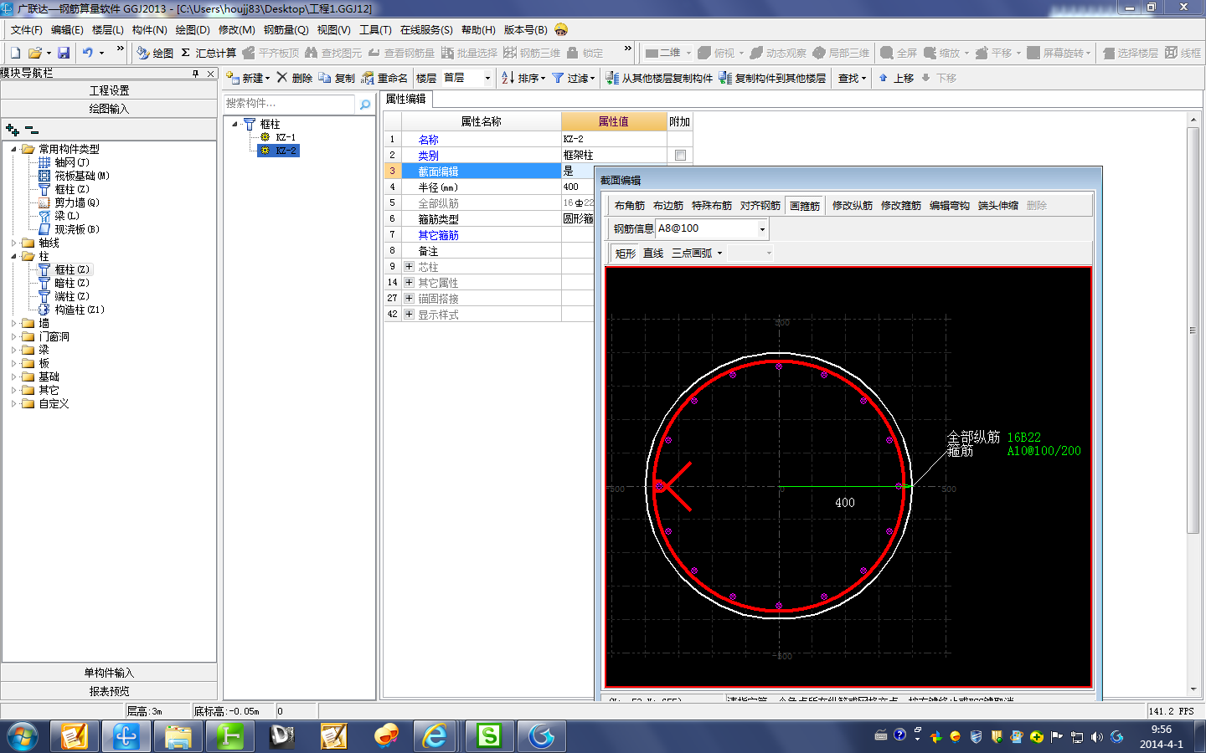Viewport: 1206px width, 753px height.
Task: Open the 工具(T) menu
Action: click(x=375, y=30)
